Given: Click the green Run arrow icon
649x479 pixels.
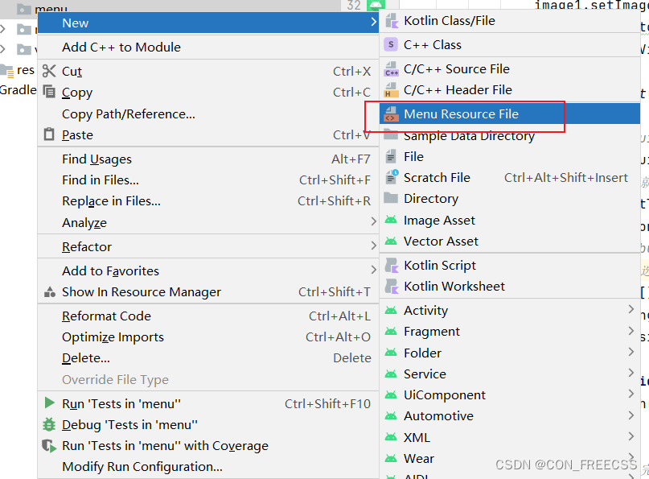Looking at the screenshot, I should (x=50, y=403).
